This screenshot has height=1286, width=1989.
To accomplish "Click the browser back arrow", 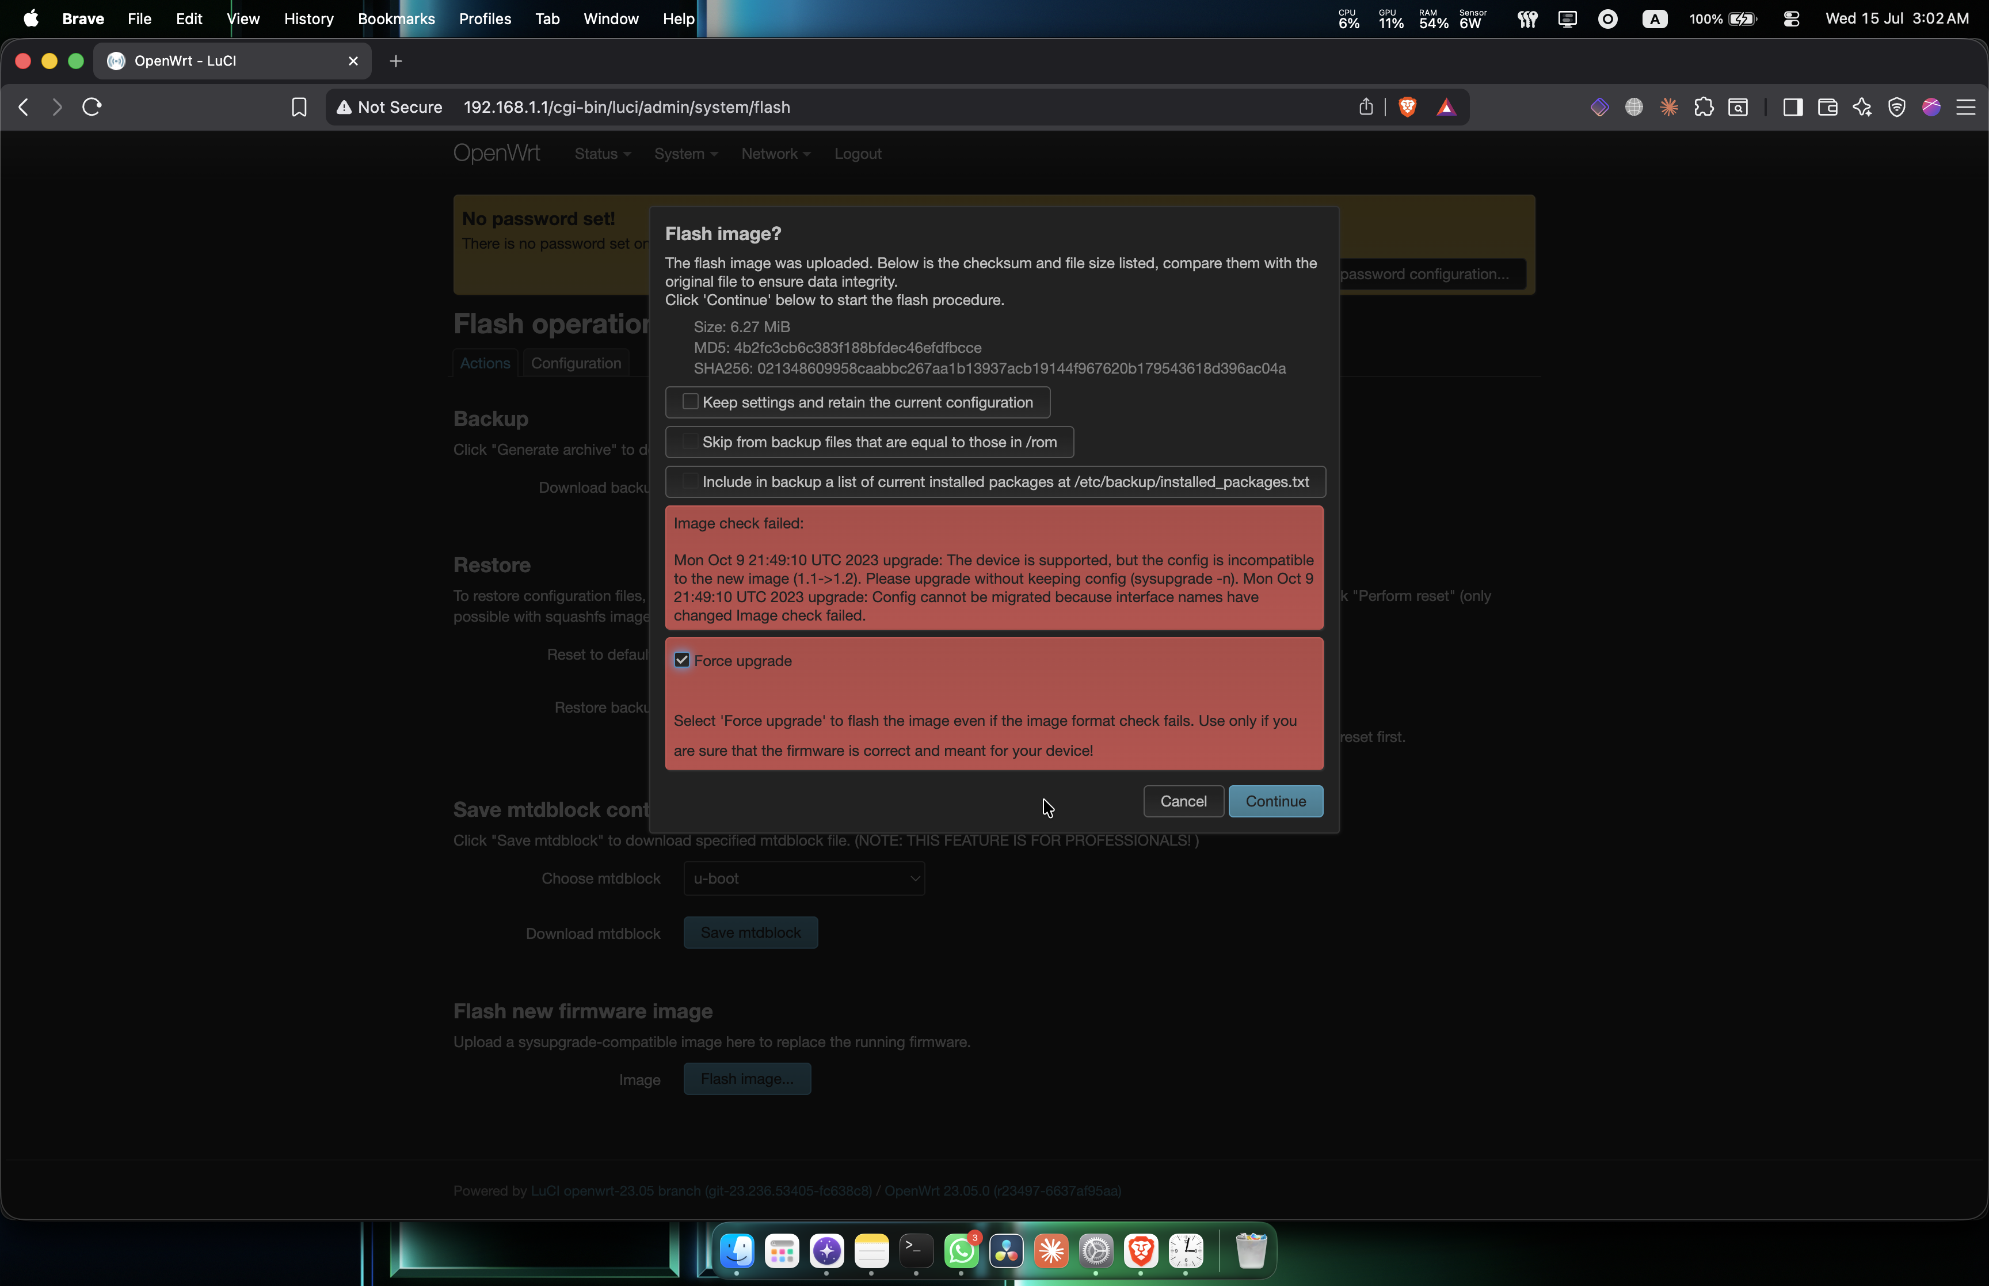I will [24, 107].
